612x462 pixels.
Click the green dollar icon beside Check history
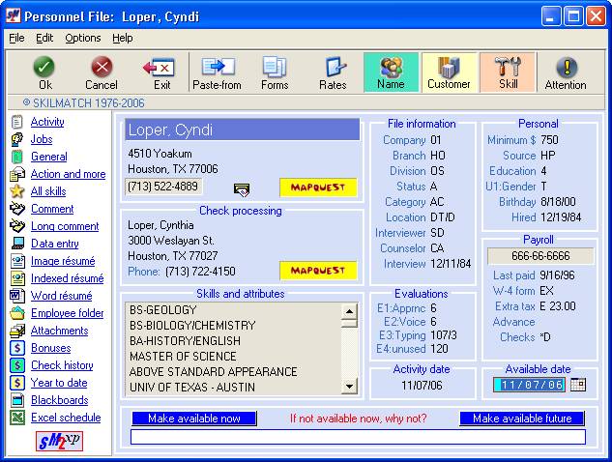pyautogui.click(x=17, y=365)
